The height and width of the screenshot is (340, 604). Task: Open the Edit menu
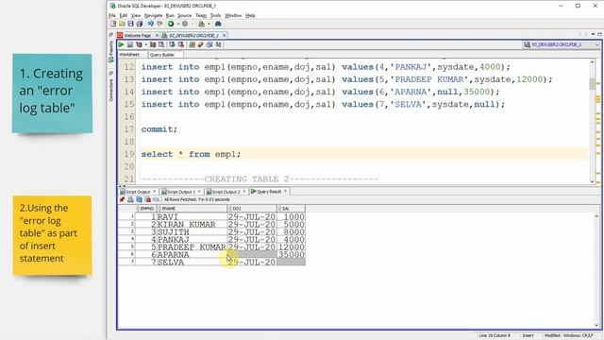[x=124, y=15]
